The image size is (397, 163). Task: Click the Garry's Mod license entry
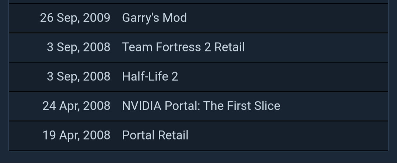[x=154, y=18]
